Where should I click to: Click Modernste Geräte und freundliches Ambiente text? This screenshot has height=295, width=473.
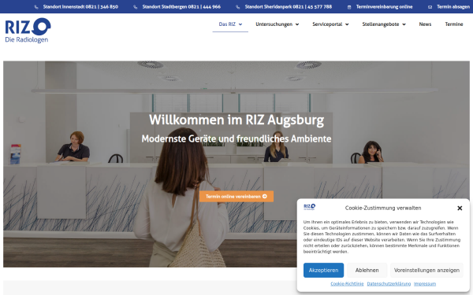pos(236,138)
